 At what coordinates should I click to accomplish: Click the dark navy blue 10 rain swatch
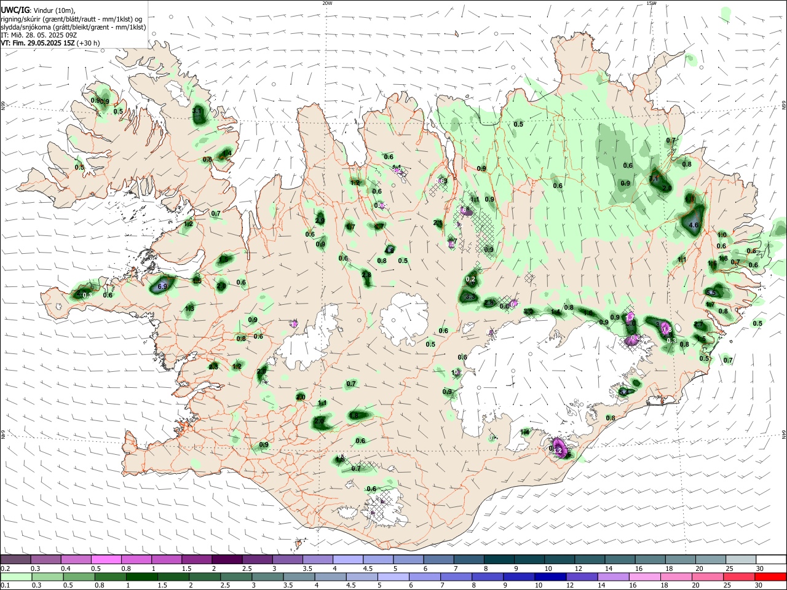pyautogui.click(x=550, y=576)
